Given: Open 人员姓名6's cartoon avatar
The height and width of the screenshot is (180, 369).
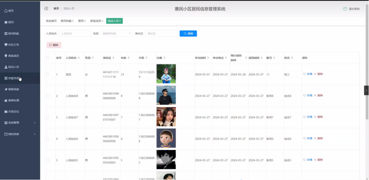Looking at the screenshot, I should [166, 138].
